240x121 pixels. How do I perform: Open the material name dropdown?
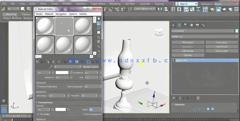[68, 67]
